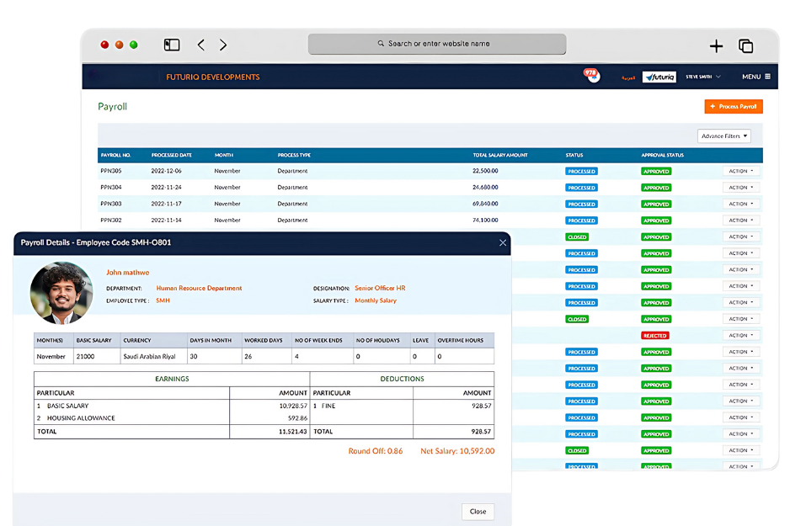Close Payroll Details dialog with X icon
Viewport: 790px width, 526px height.
[503, 242]
